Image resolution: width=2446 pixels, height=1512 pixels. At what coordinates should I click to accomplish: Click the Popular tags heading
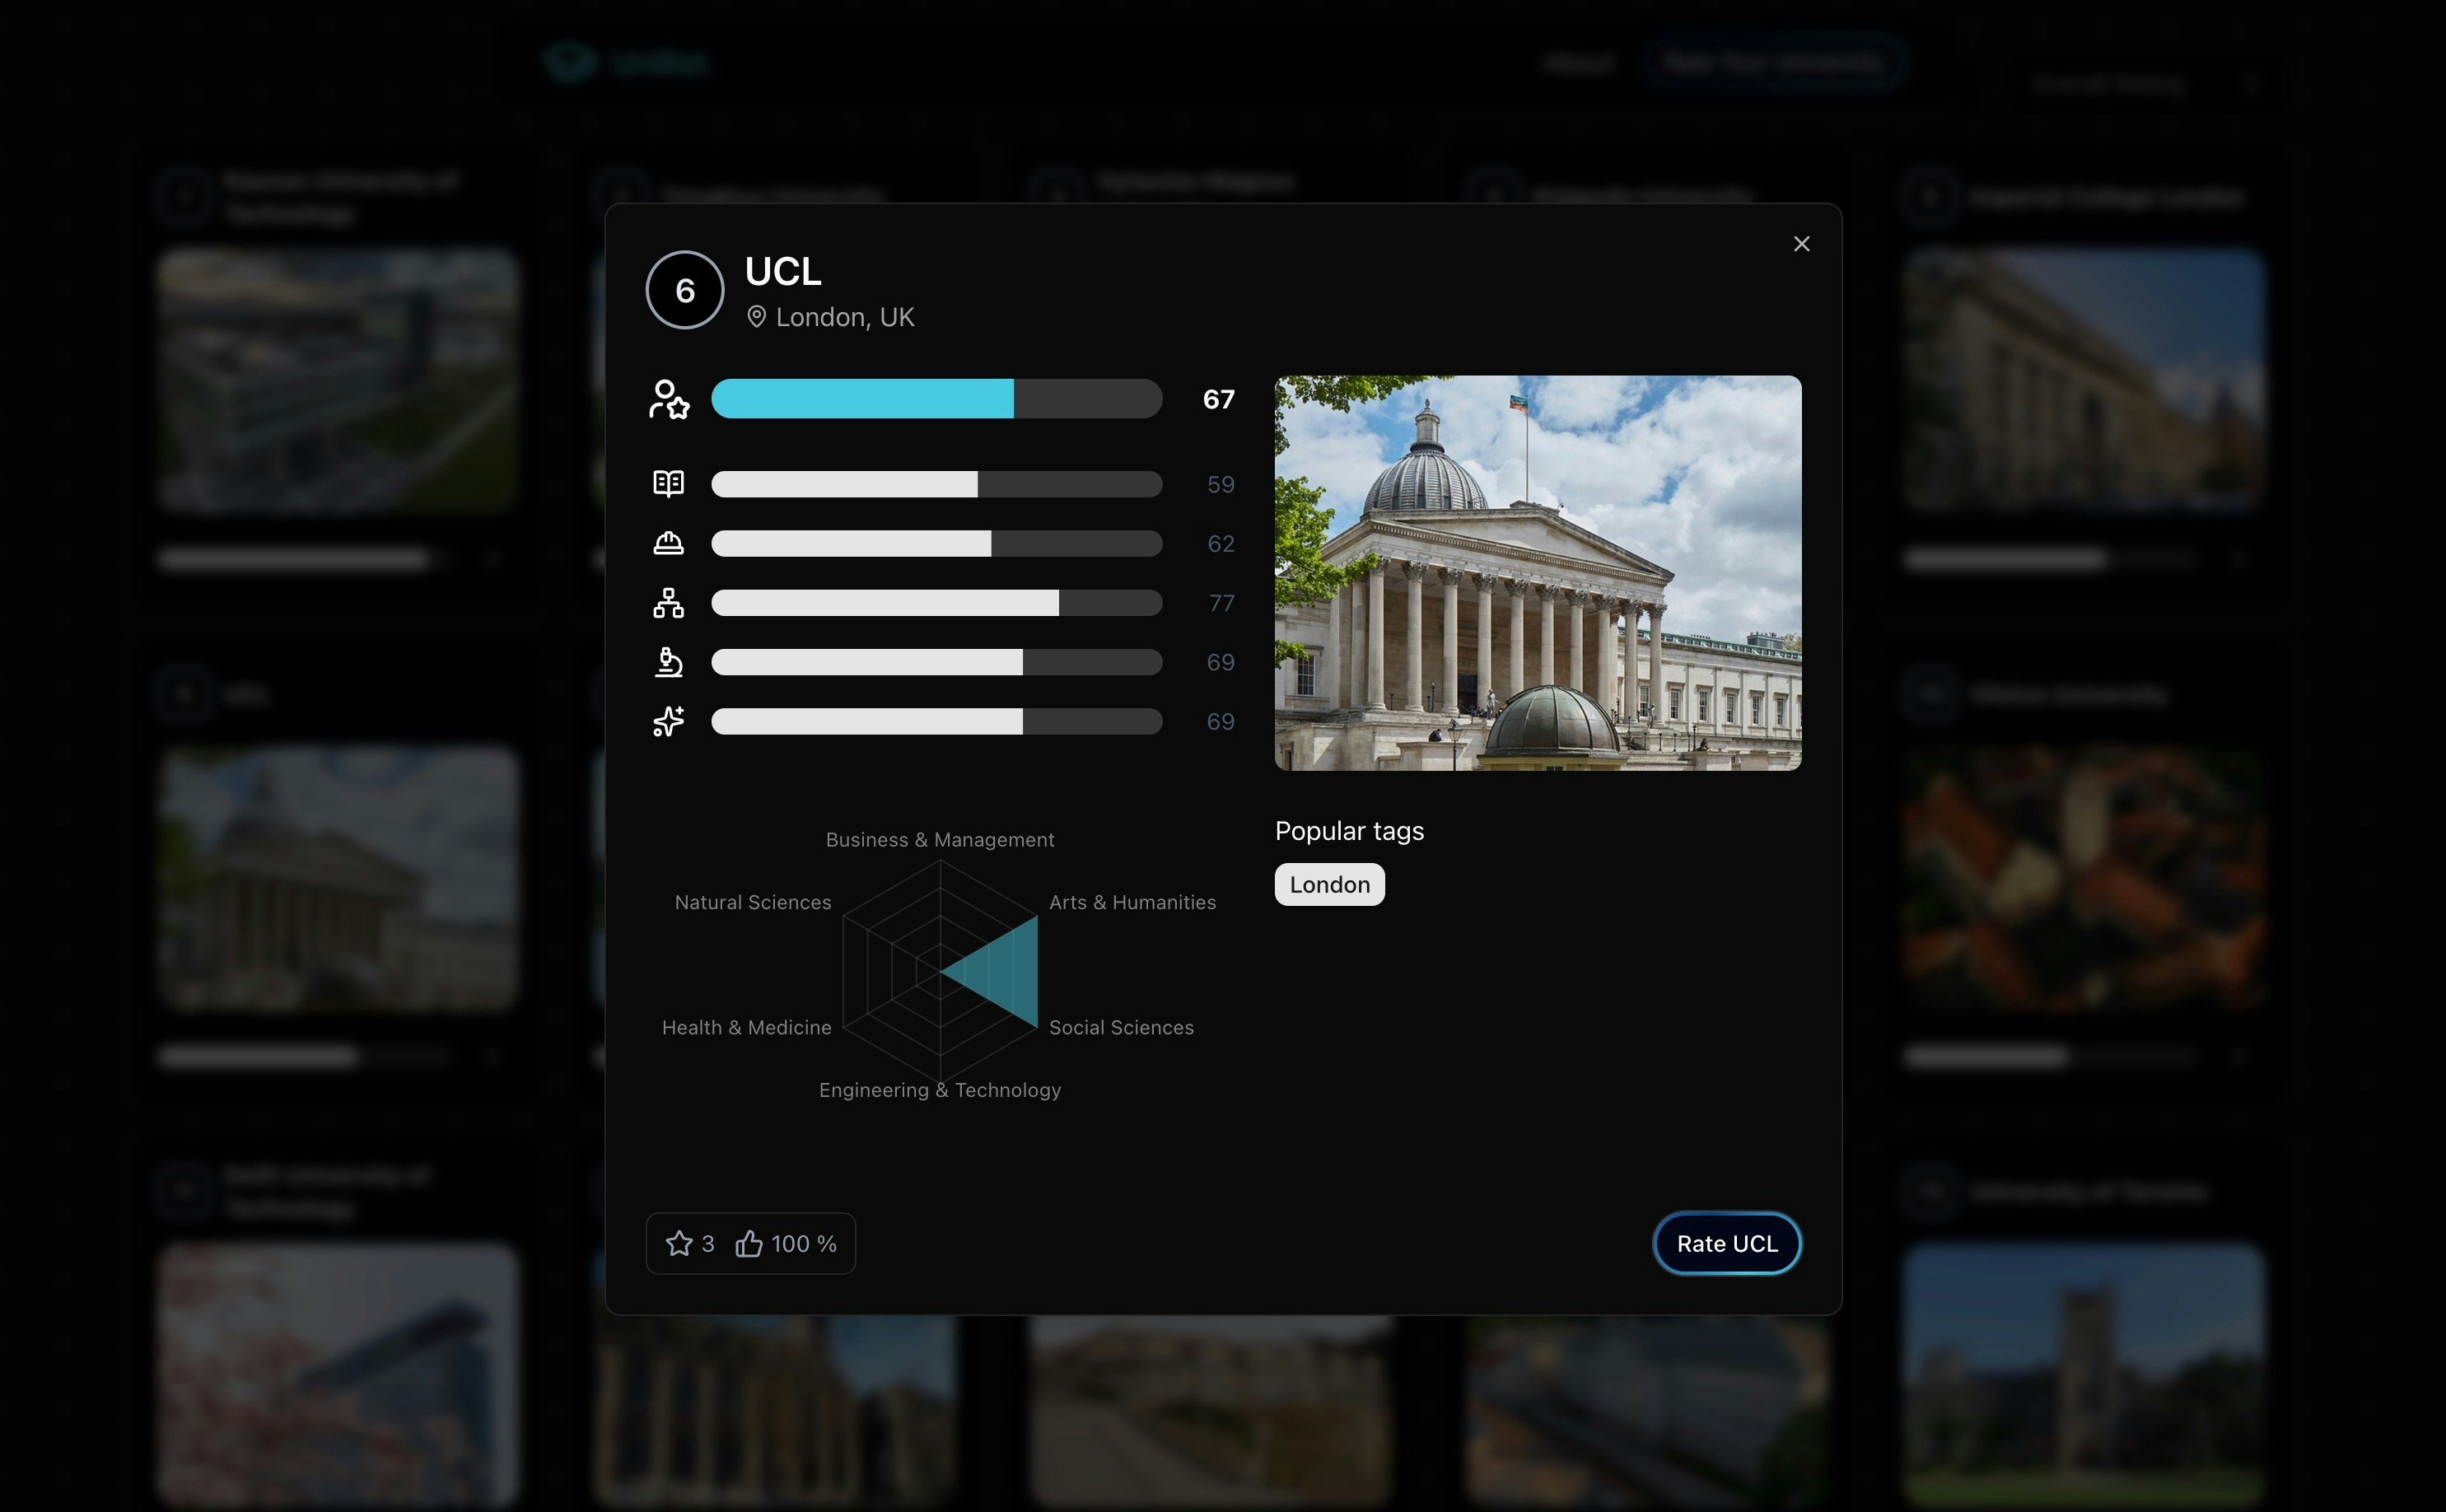point(1349,831)
